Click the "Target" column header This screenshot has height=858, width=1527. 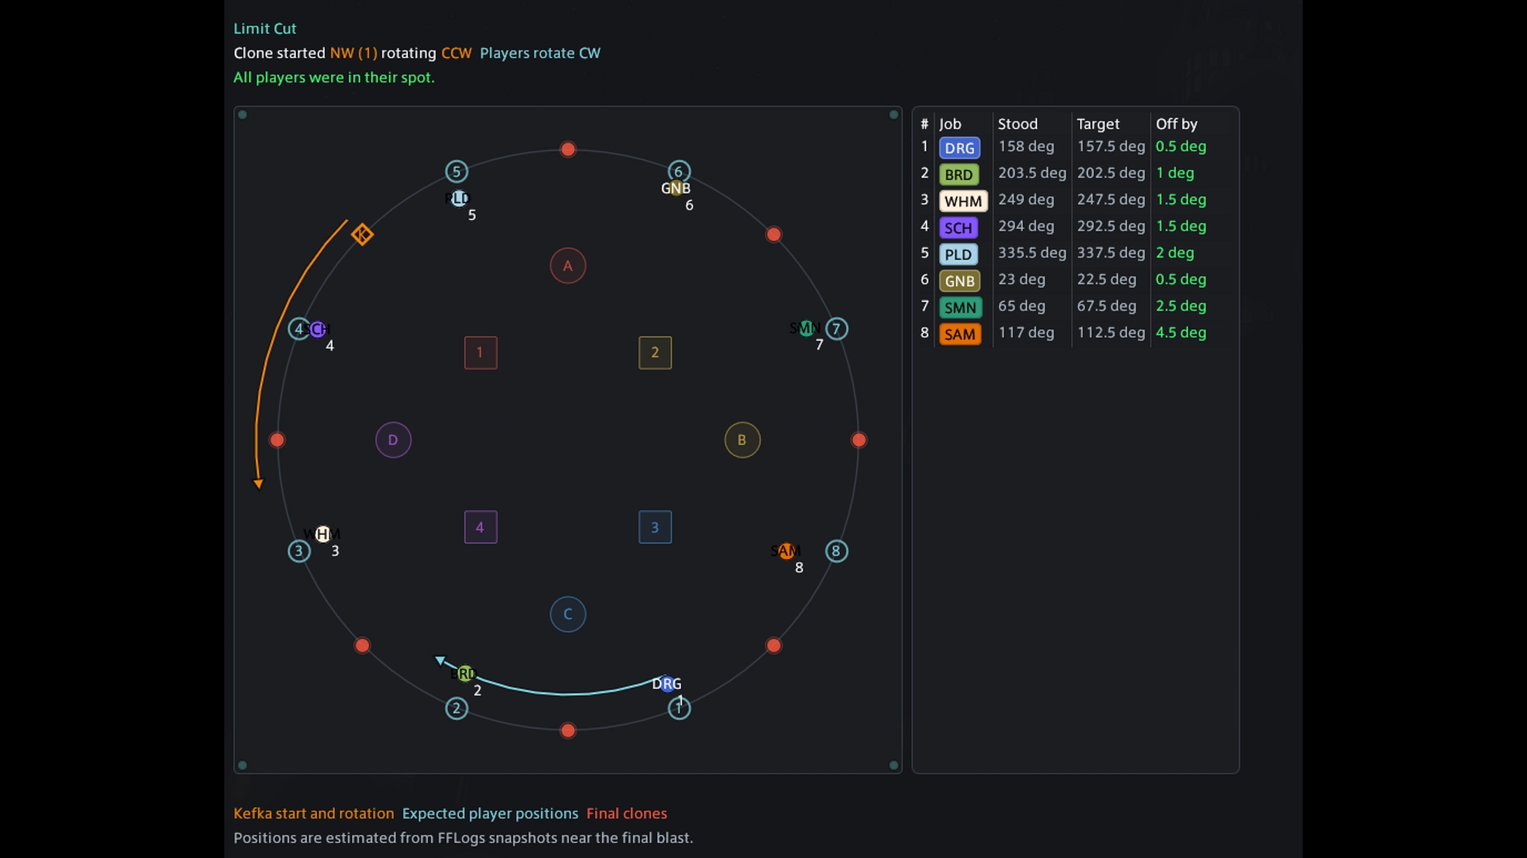click(x=1098, y=124)
